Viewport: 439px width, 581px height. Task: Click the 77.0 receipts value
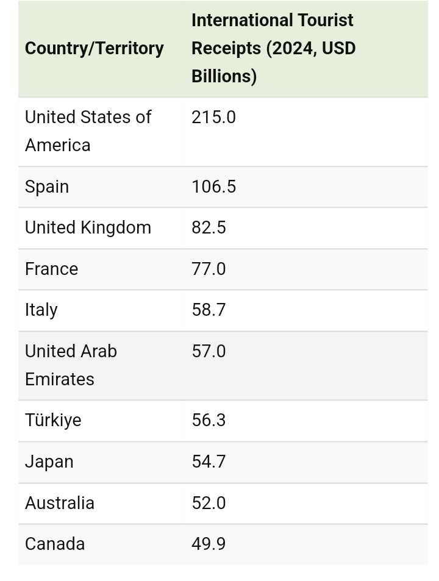point(209,269)
